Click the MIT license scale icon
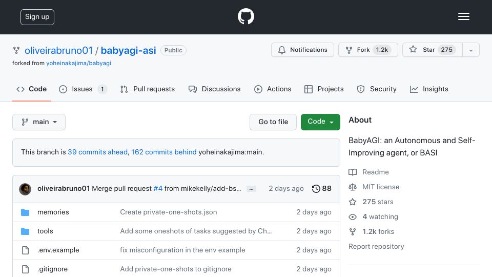Viewport: 492px width, 277px height. click(x=353, y=187)
